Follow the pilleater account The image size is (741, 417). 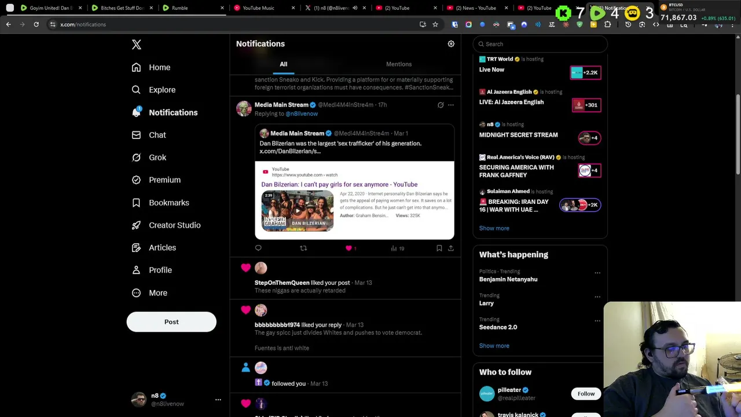[586, 394]
